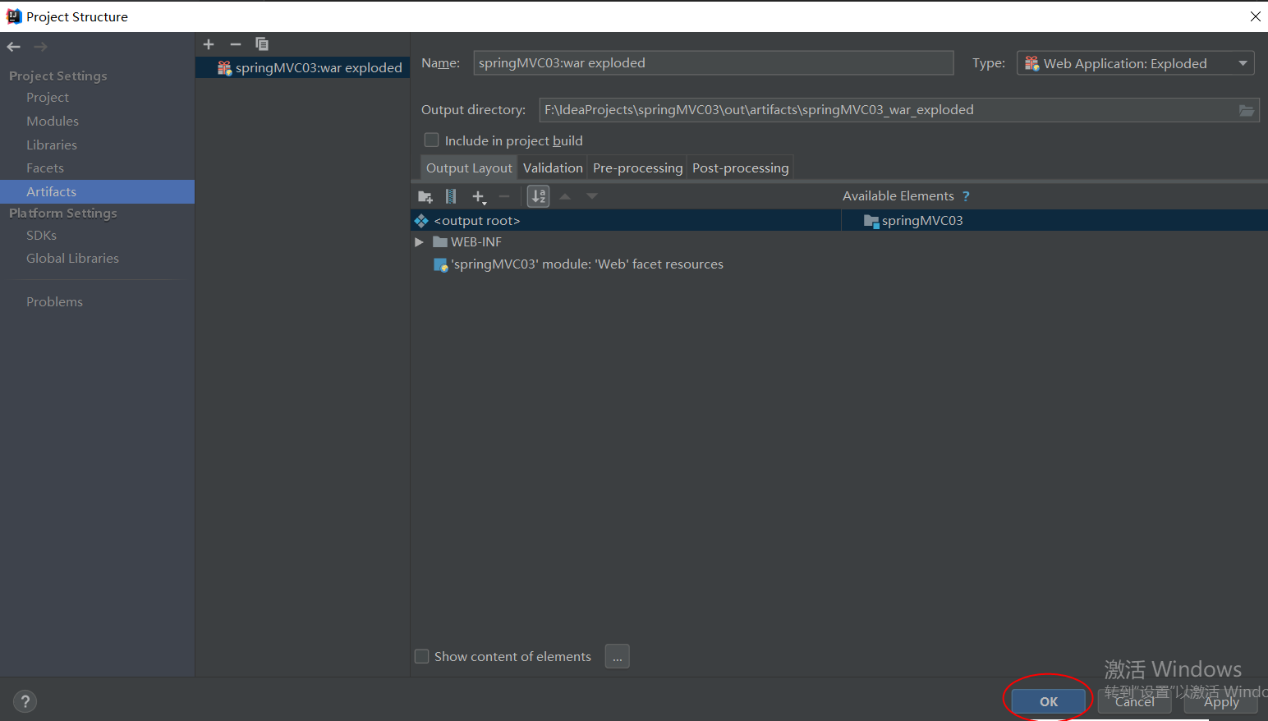The height and width of the screenshot is (721, 1268).
Task: Move selected element up
Action: click(x=565, y=196)
